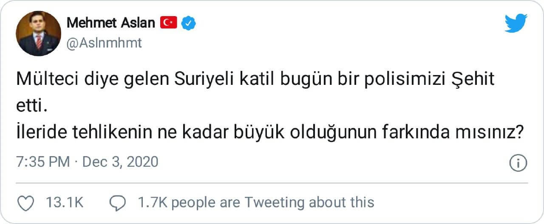Image resolution: width=544 pixels, height=224 pixels.
Task: Click the Turkish flag emoji
Action: (168, 23)
